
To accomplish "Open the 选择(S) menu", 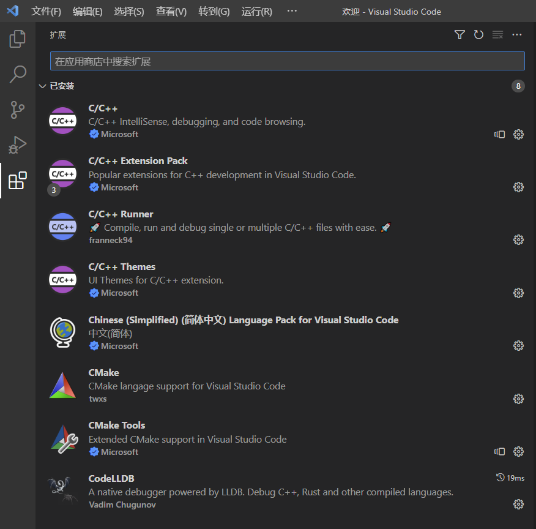I will click(129, 12).
